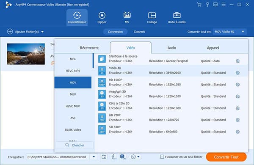Click the Enregistrer output path field
The image size is (254, 165).
(x=58, y=157)
